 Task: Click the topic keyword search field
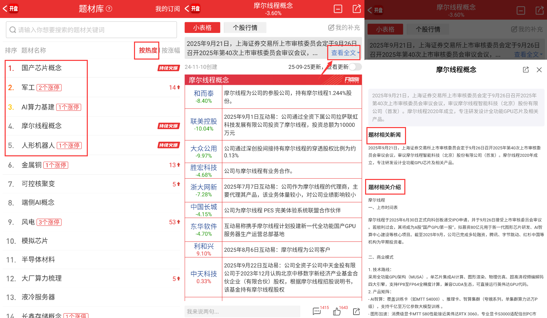91,30
